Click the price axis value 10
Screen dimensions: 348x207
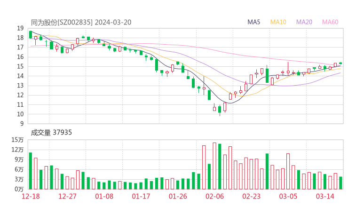pos(20,114)
